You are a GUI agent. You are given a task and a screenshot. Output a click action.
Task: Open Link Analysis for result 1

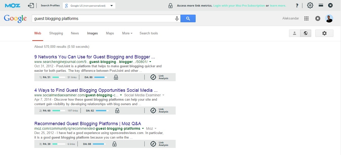159,77
